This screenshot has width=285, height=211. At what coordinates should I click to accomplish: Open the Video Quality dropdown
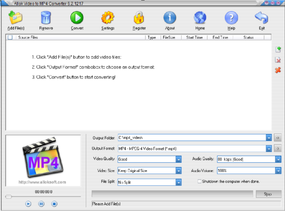point(178,159)
